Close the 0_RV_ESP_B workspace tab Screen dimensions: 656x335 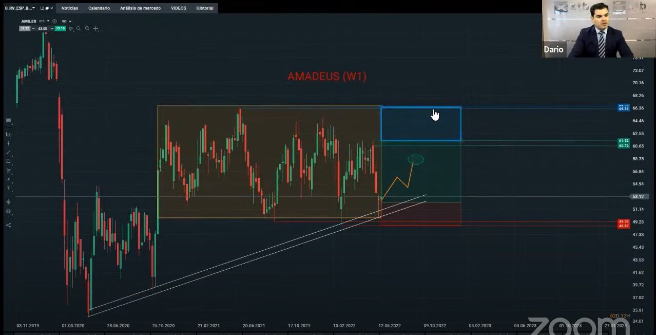click(x=52, y=8)
